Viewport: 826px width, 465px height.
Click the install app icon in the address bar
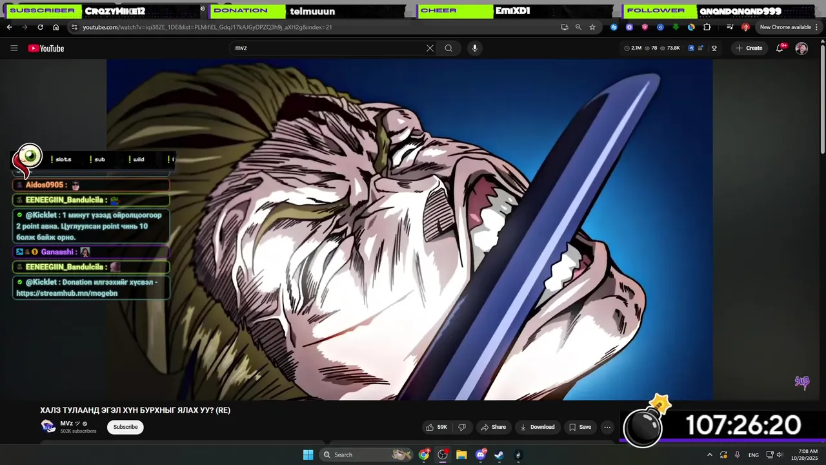[x=565, y=27]
